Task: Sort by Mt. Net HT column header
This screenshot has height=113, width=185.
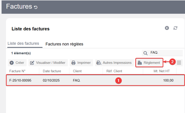Action: point(162,71)
